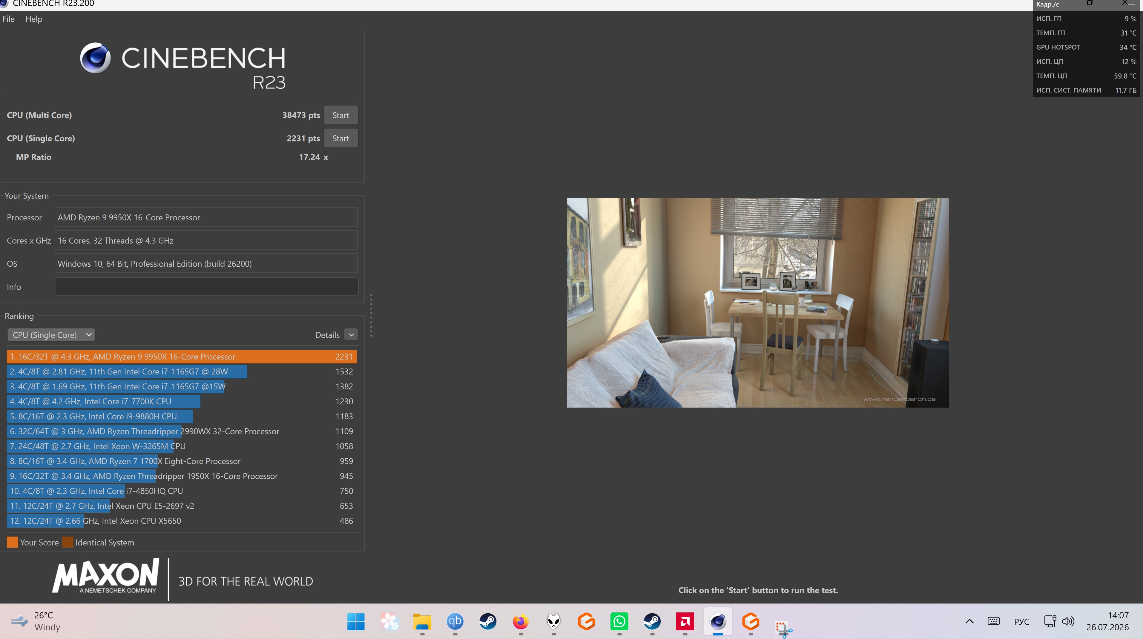1143x639 pixels.
Task: Click the Info input field
Action: coord(206,287)
